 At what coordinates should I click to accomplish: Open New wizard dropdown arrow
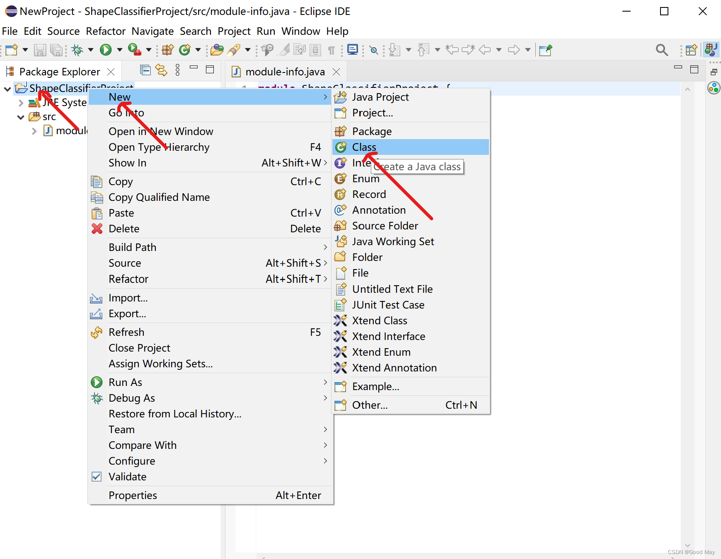pos(25,50)
